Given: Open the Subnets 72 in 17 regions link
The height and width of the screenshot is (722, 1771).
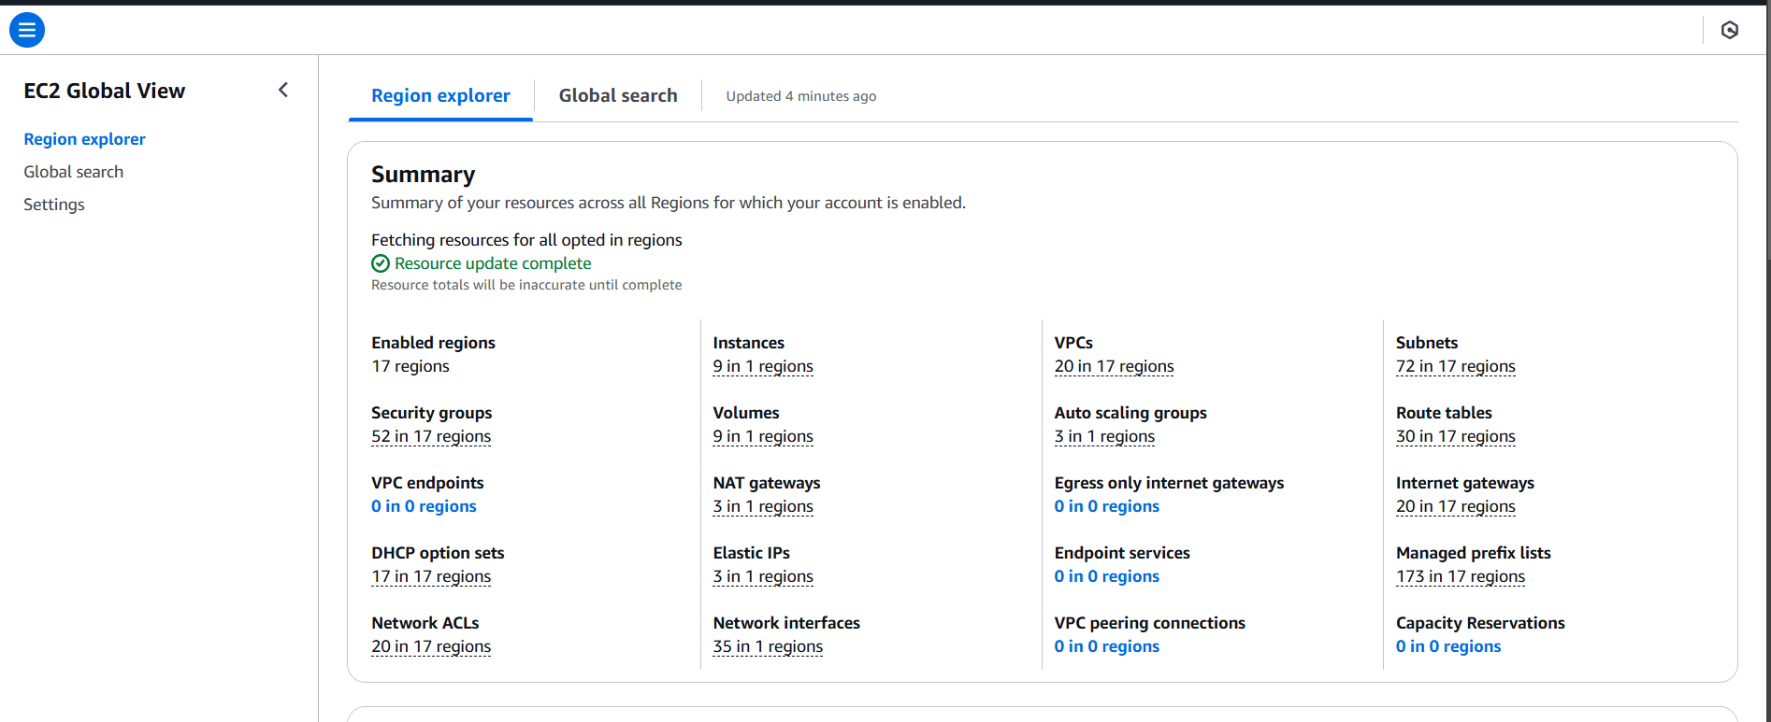Looking at the screenshot, I should click(1455, 366).
